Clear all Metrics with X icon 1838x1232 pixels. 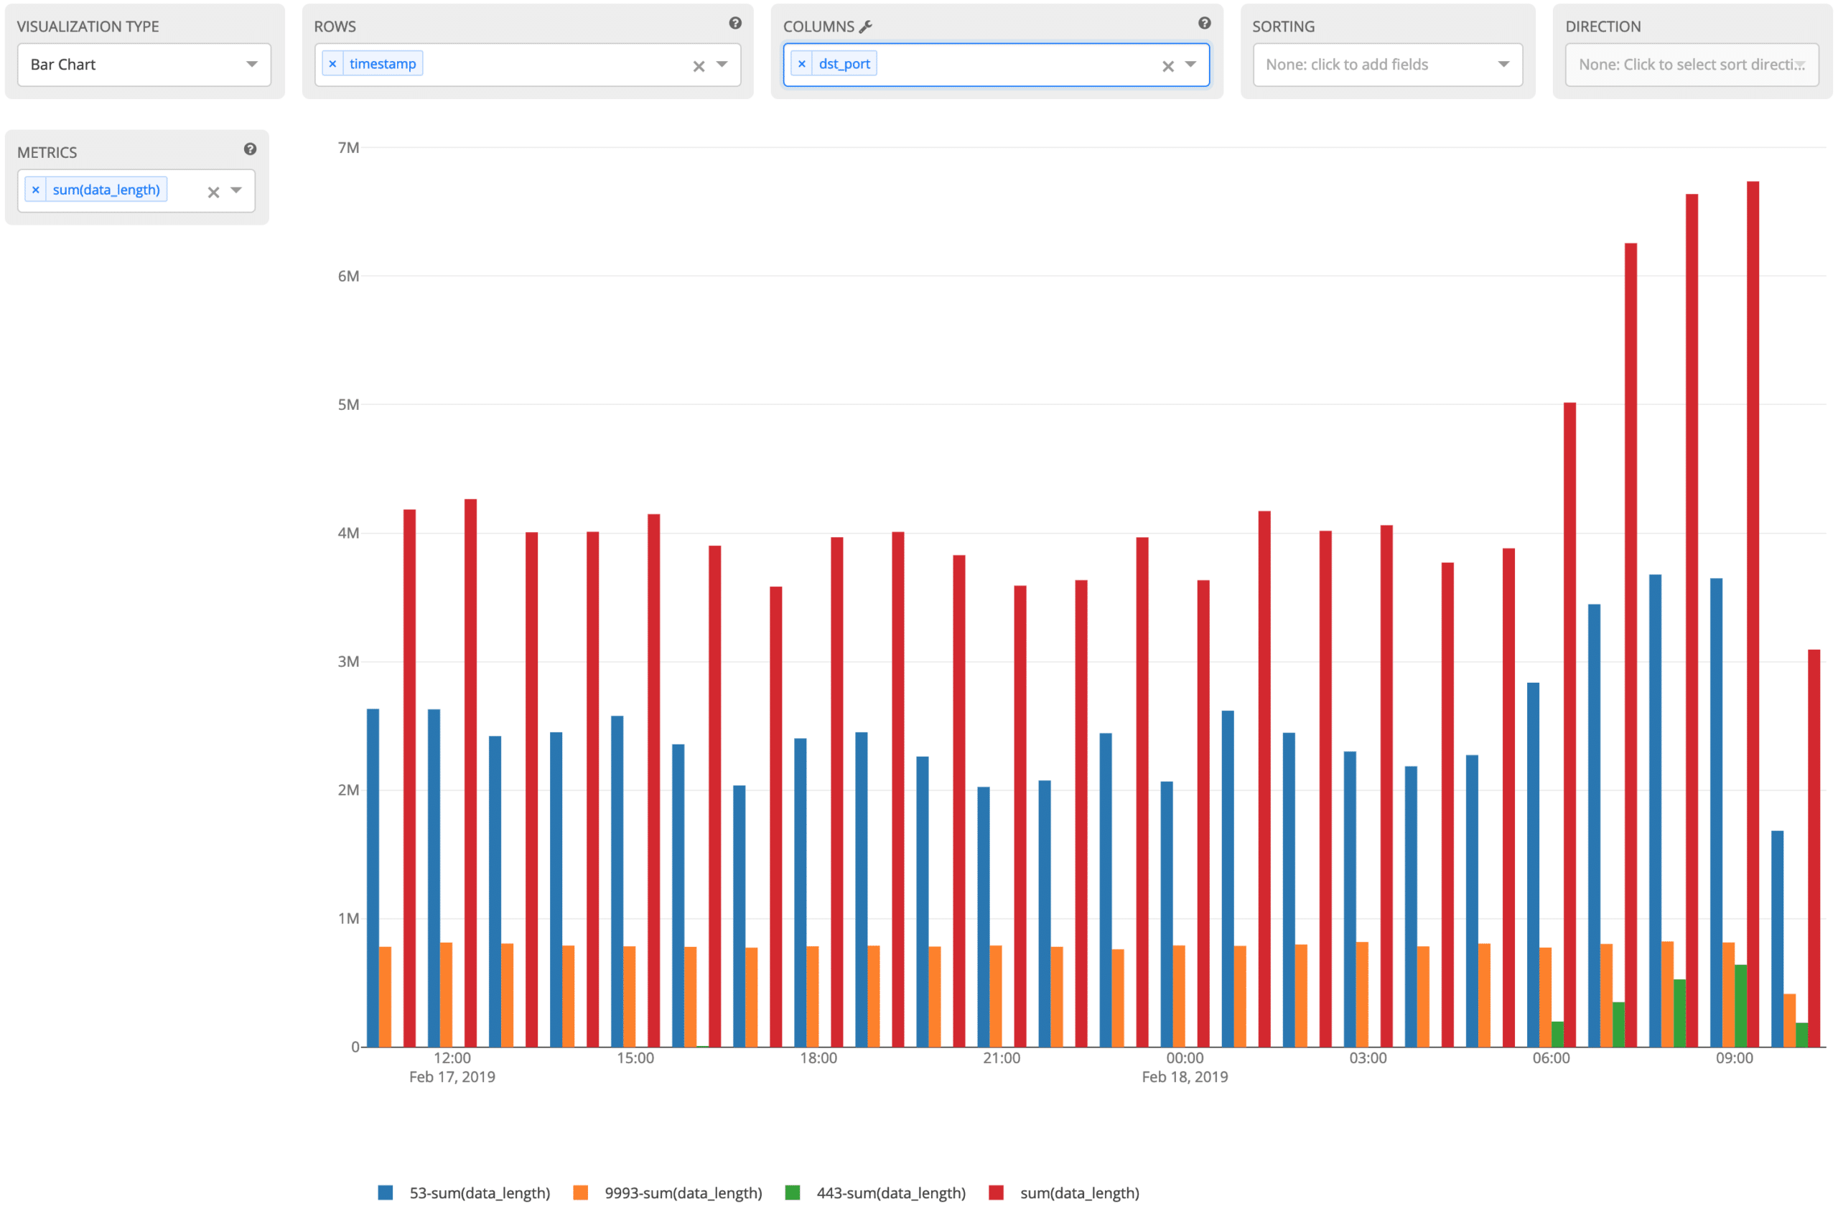(x=213, y=192)
